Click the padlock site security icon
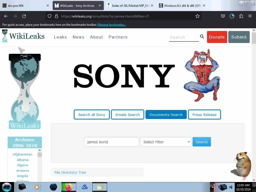Image resolution: width=256 pixels, height=192 pixels. [x=56, y=16]
